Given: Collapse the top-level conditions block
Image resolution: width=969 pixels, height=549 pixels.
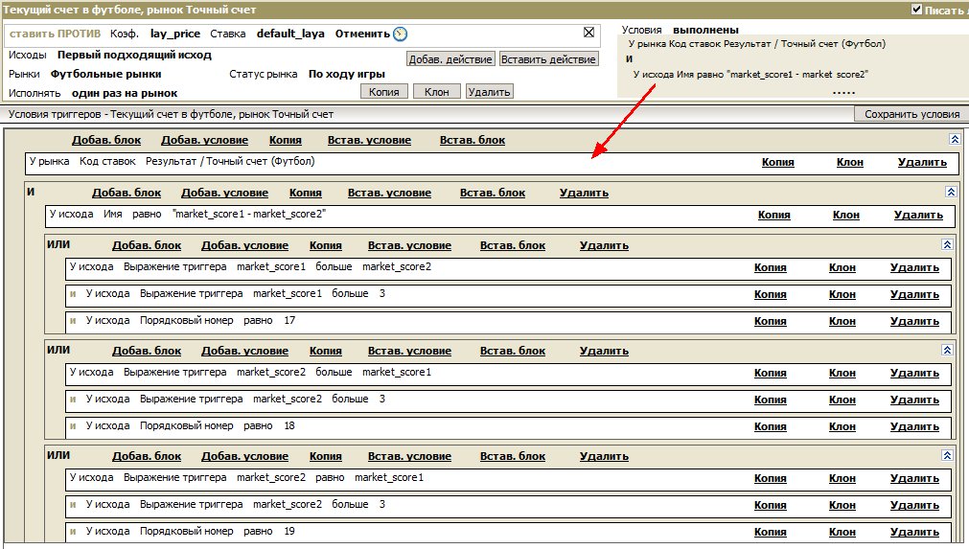Looking at the screenshot, I should 955,139.
